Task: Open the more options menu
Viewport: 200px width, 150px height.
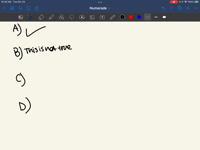Action: click(x=196, y=8)
